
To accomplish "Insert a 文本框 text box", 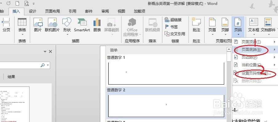I will point(254,27).
